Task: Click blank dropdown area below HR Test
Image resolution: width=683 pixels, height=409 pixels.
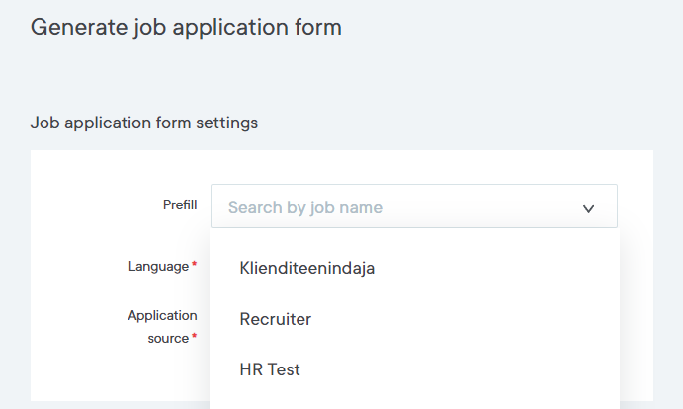Action: pyautogui.click(x=415, y=400)
